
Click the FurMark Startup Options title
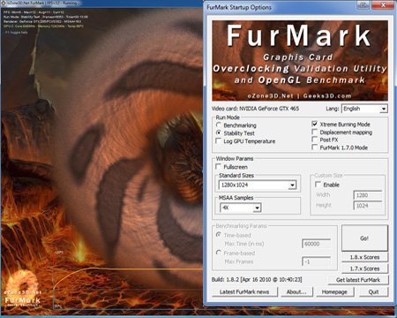[x=239, y=7]
